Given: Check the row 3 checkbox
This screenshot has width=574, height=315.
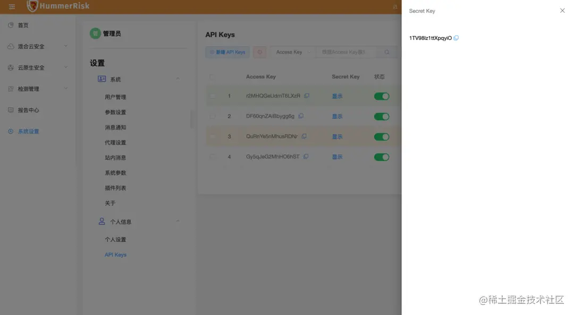Looking at the screenshot, I should pyautogui.click(x=212, y=136).
